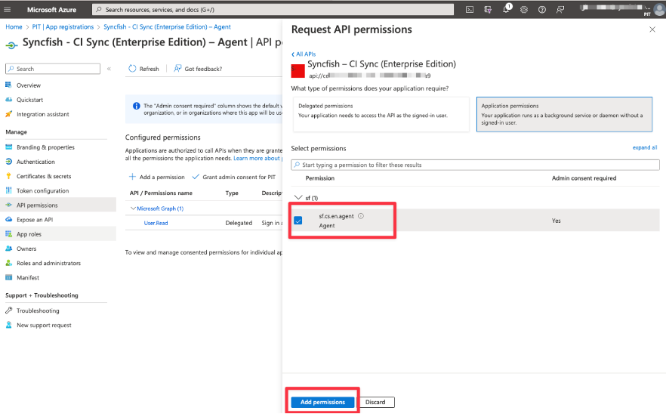
Task: Click the Manifest icon
Action: pos(8,277)
